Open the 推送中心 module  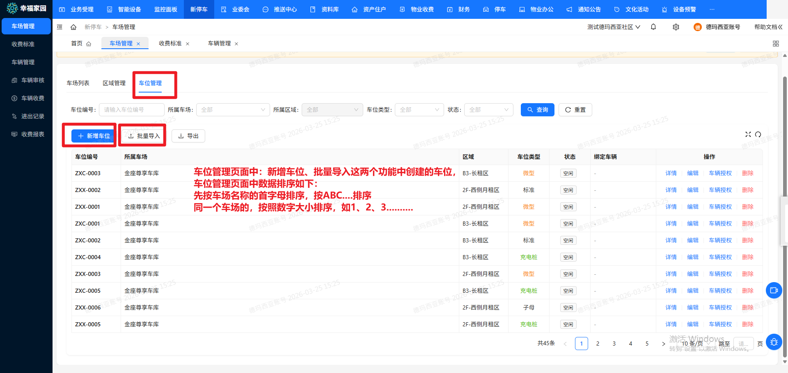(x=284, y=9)
